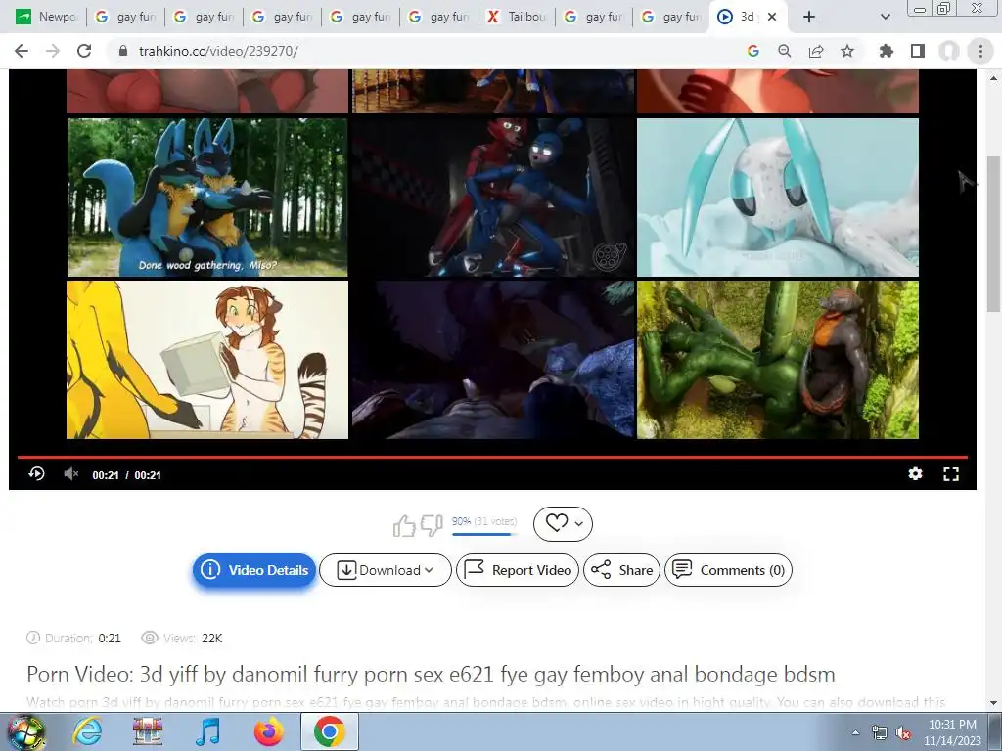Click the blue rating percentage bar
The height and width of the screenshot is (751, 1002).
pos(481,534)
